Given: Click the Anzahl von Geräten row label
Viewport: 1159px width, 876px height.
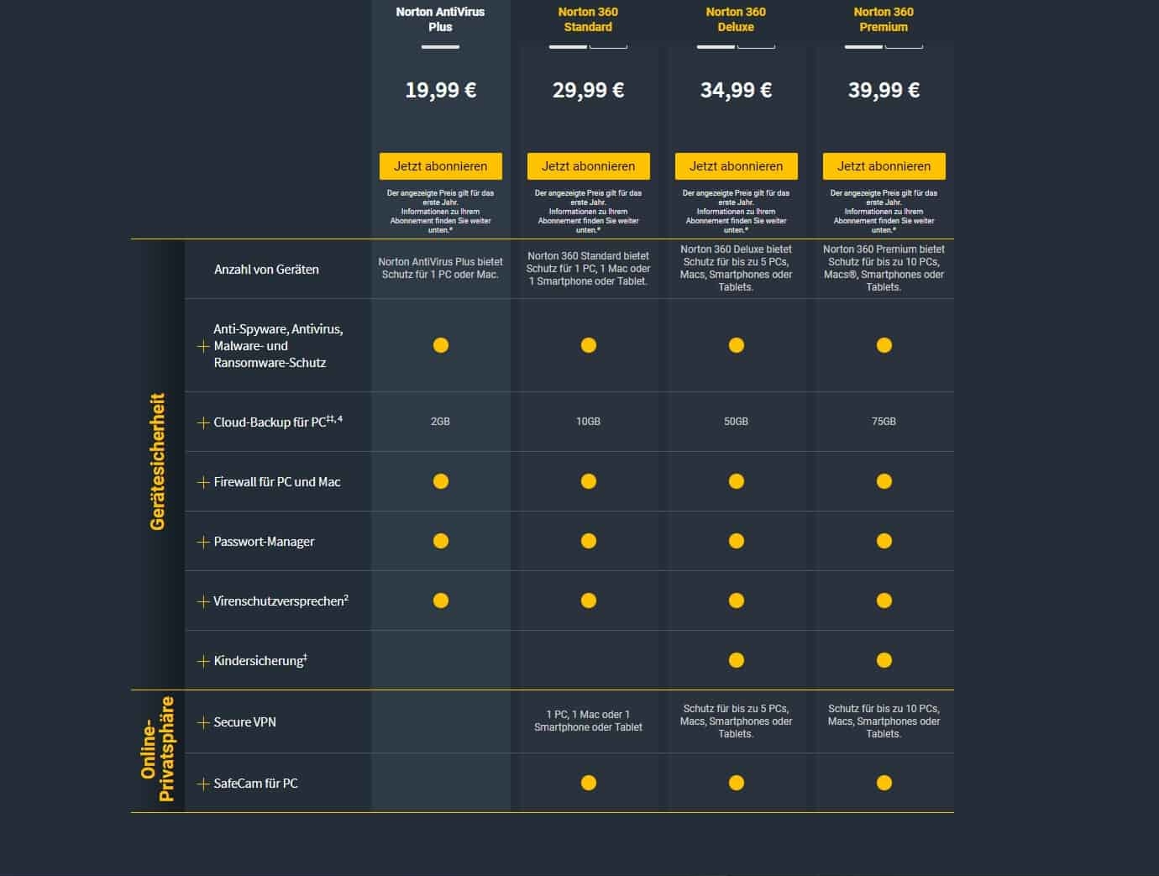Looking at the screenshot, I should pyautogui.click(x=266, y=270).
